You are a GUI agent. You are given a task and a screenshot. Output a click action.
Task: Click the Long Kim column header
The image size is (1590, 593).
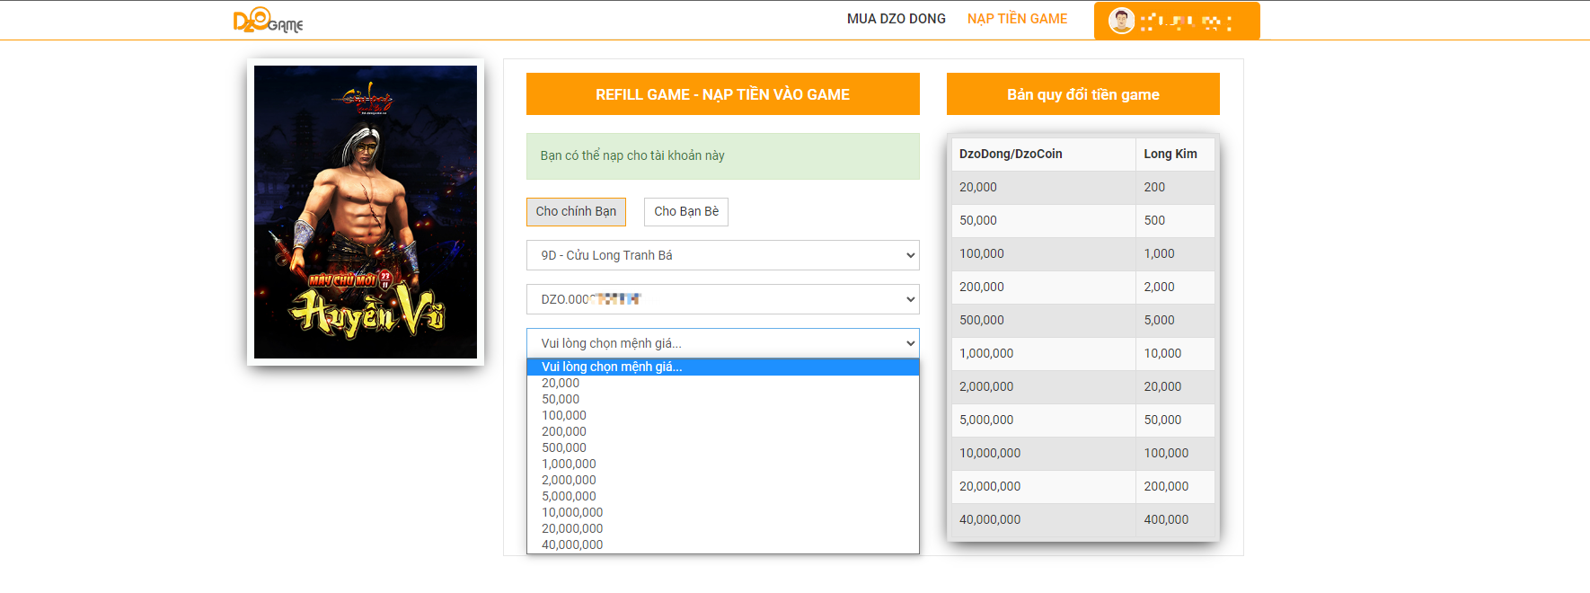click(x=1176, y=154)
